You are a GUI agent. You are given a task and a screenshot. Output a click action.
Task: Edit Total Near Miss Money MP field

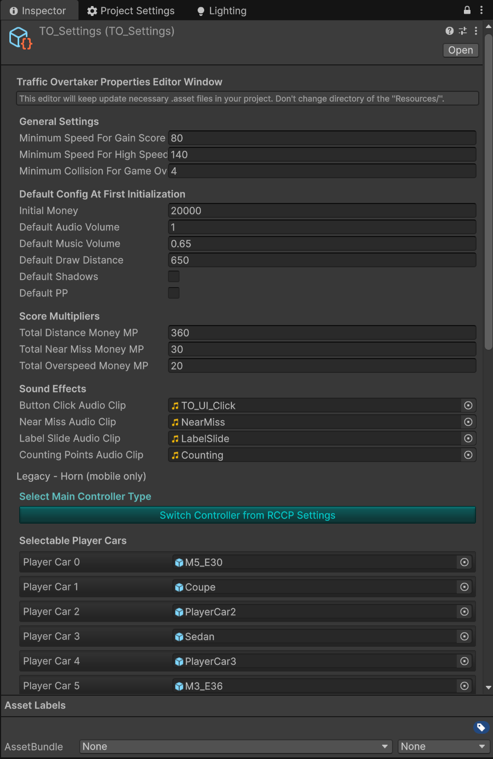322,349
